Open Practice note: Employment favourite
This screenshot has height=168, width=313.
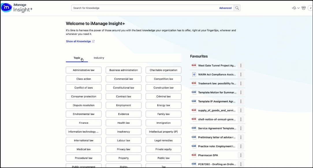[217, 146]
